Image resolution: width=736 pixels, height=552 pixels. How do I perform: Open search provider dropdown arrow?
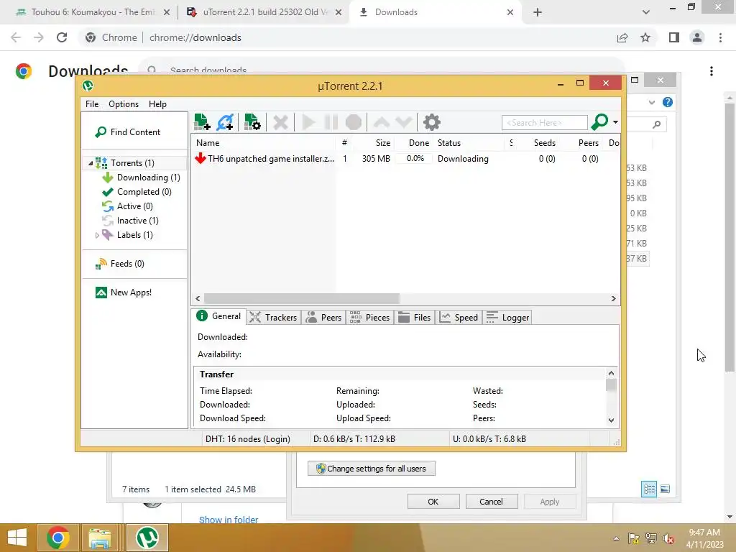(615, 122)
